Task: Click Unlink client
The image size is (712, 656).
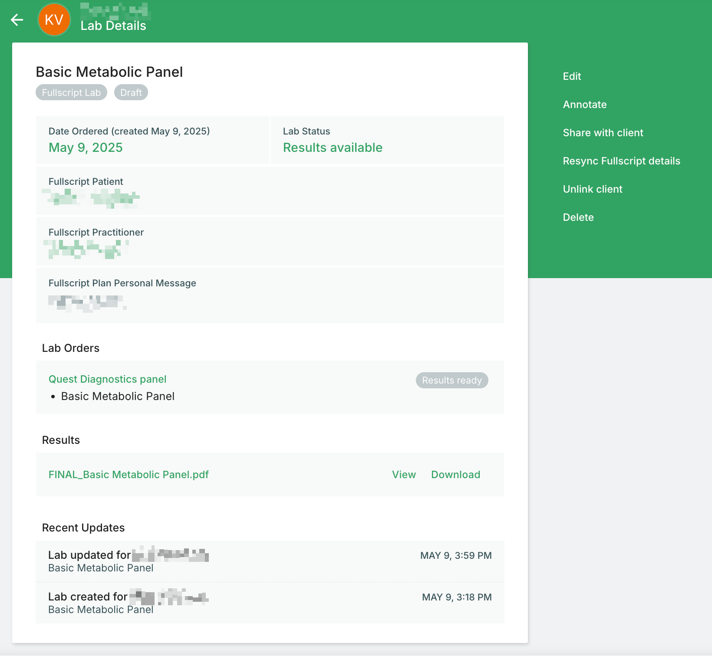Action: pyautogui.click(x=592, y=189)
